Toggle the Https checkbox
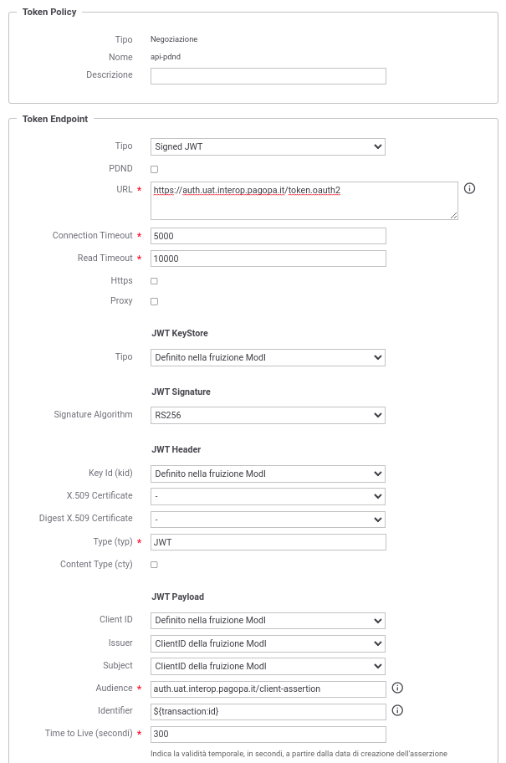The height and width of the screenshot is (763, 506). click(x=154, y=281)
